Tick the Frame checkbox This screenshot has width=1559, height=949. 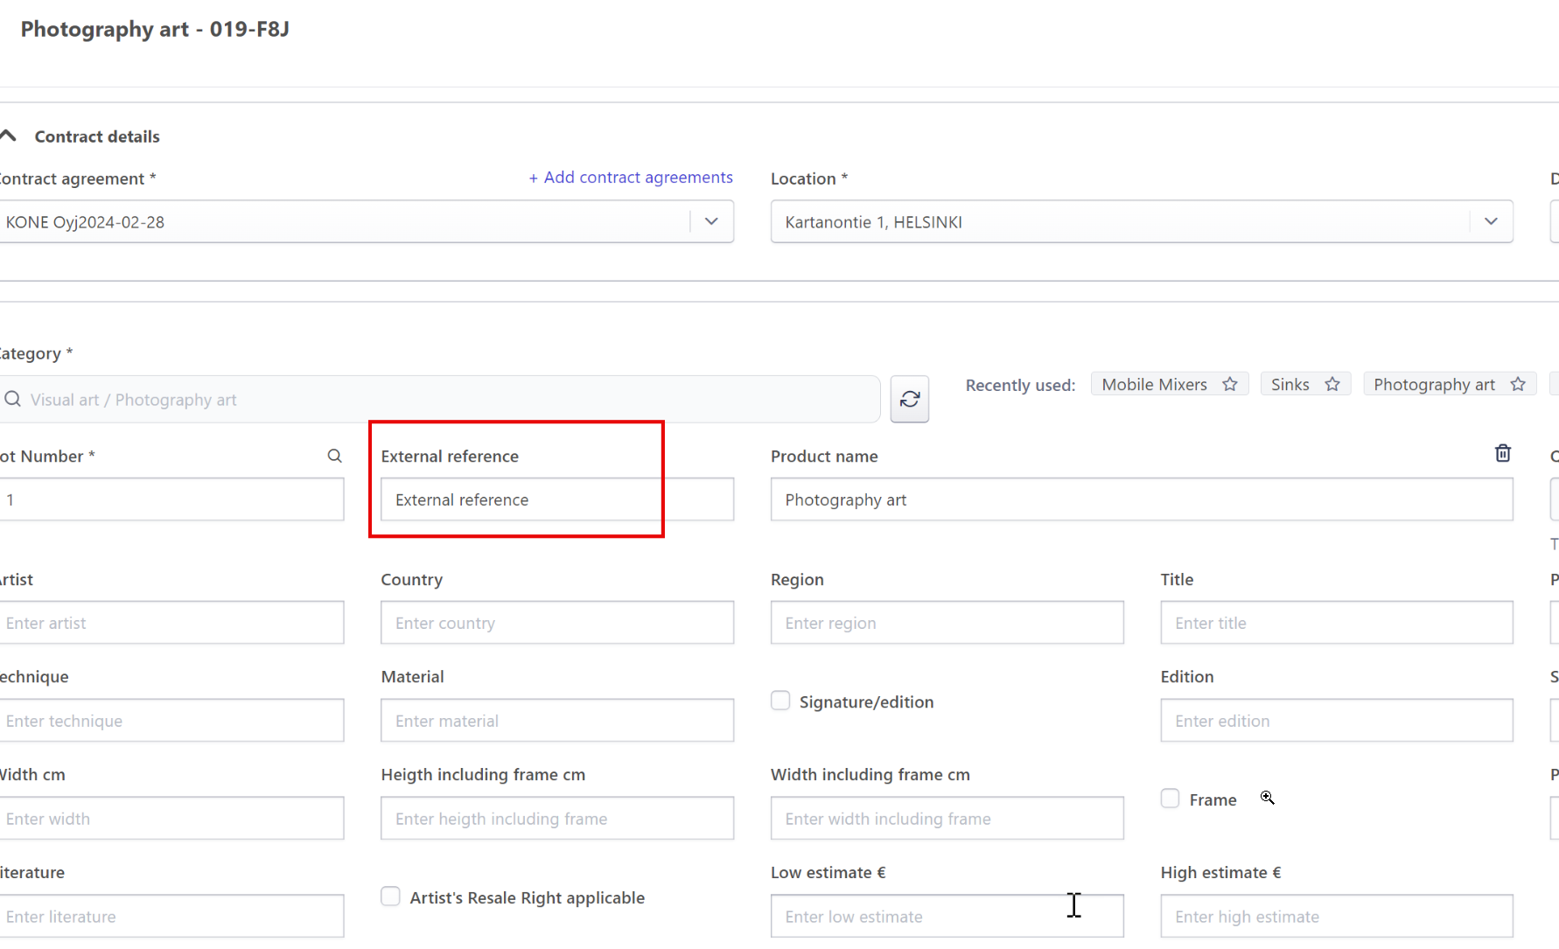click(1170, 799)
